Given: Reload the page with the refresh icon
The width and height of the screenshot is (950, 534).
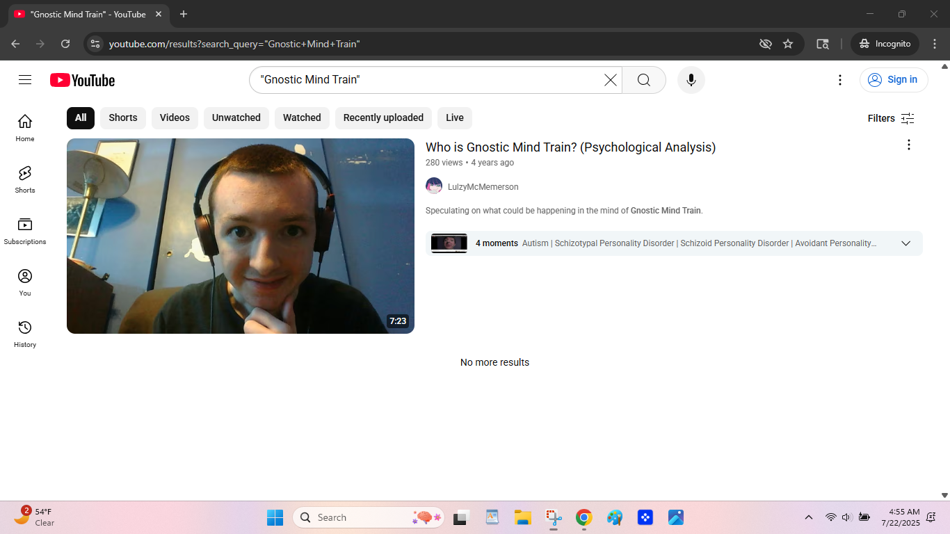Looking at the screenshot, I should coord(65,44).
